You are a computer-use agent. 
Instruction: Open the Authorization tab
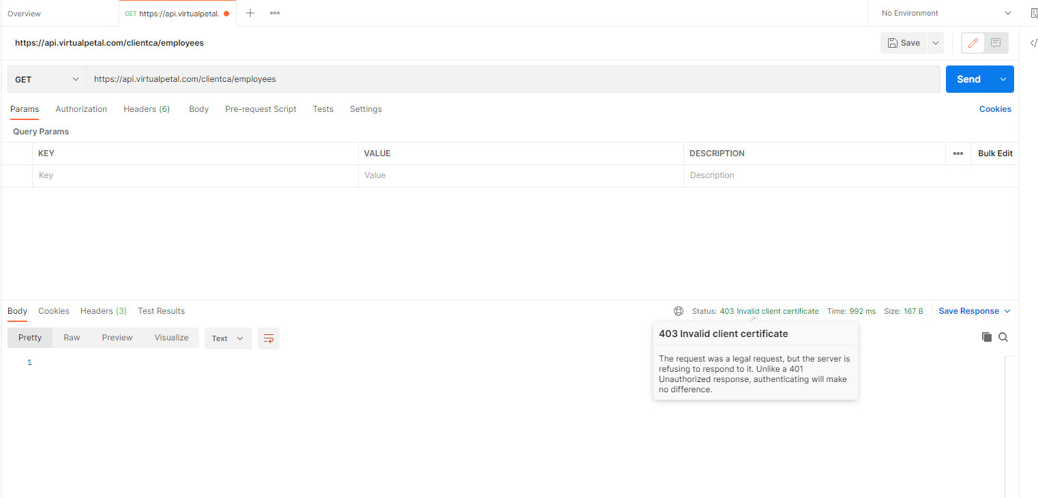click(81, 109)
